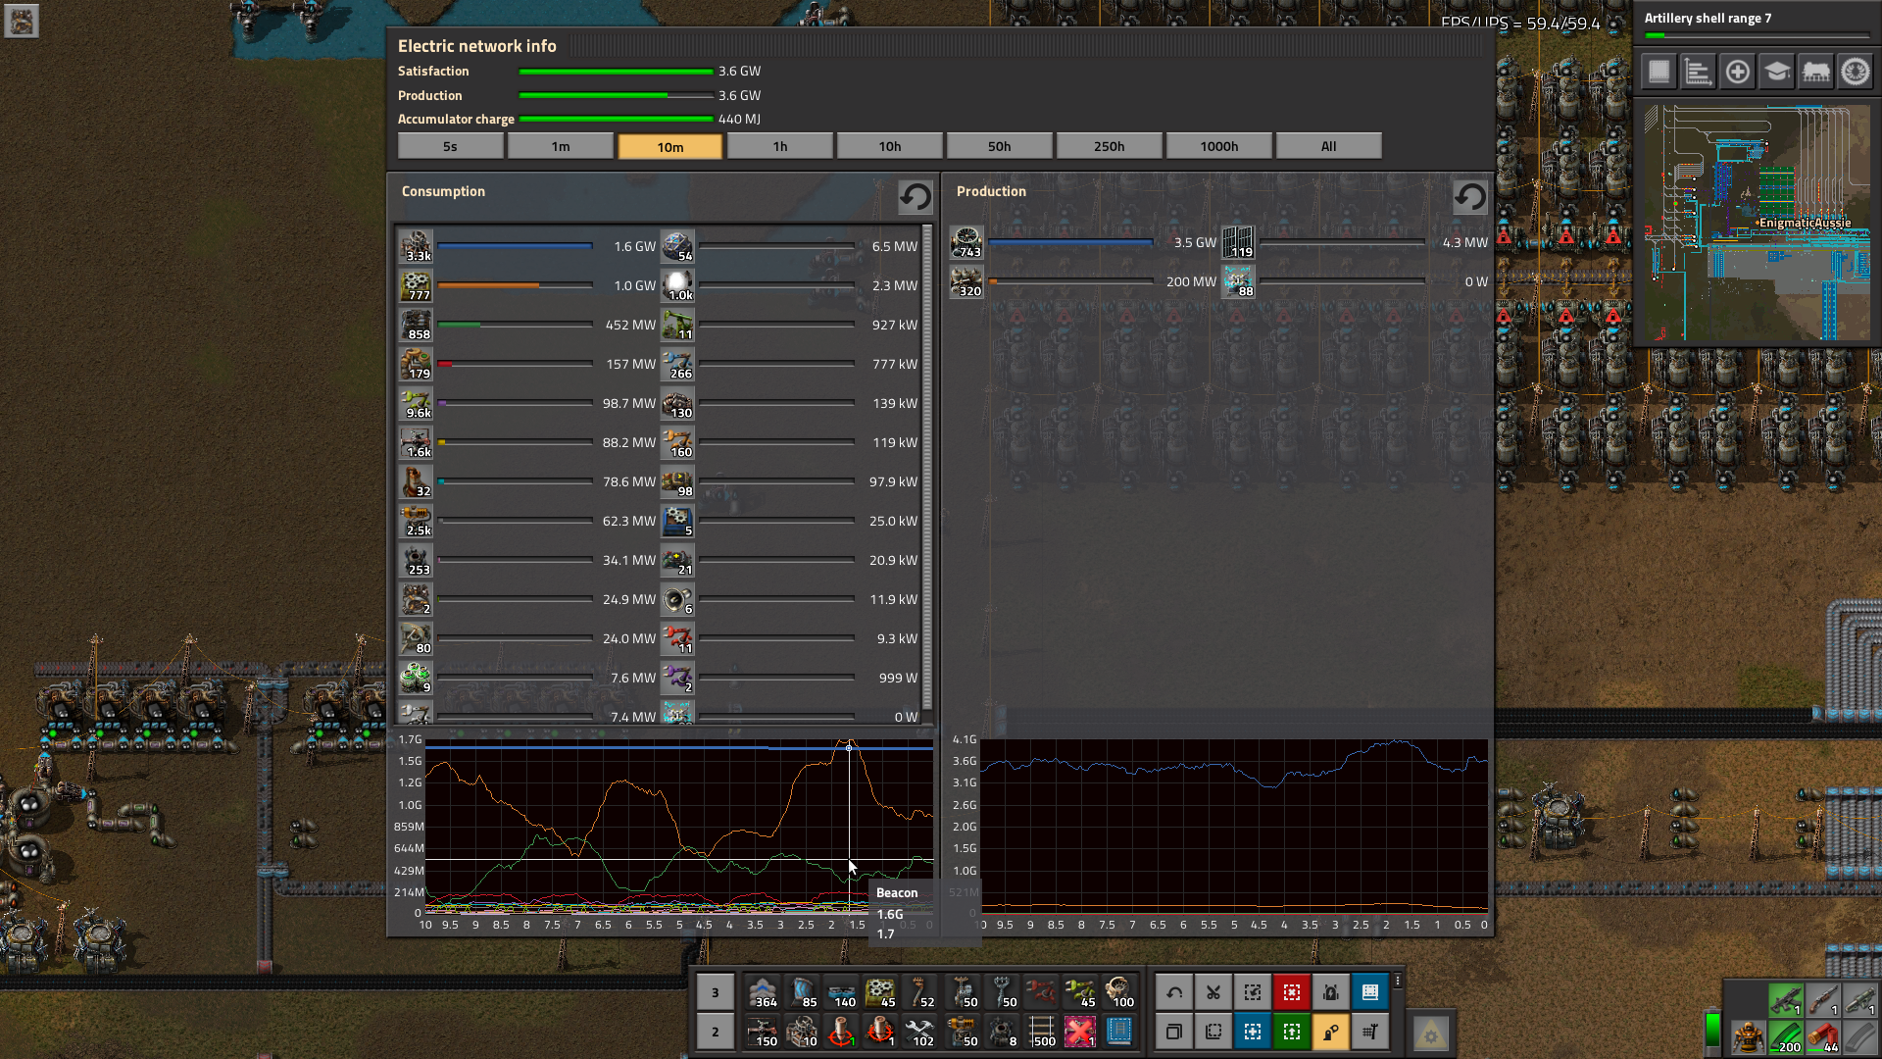Select quickbar row 3 selector

coord(716,992)
